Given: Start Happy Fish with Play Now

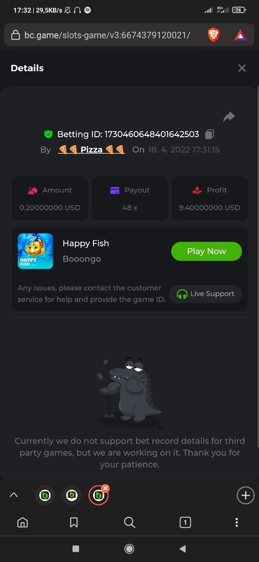Looking at the screenshot, I should point(207,251).
